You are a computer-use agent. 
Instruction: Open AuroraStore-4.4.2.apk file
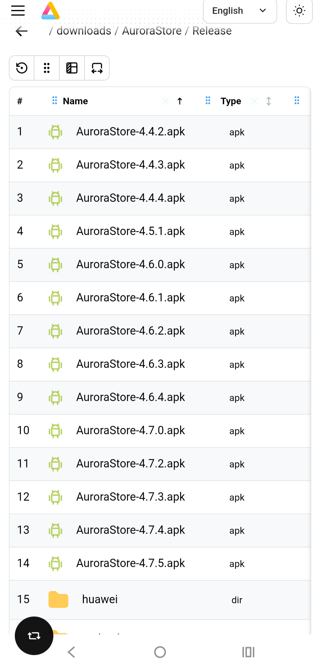(x=130, y=132)
